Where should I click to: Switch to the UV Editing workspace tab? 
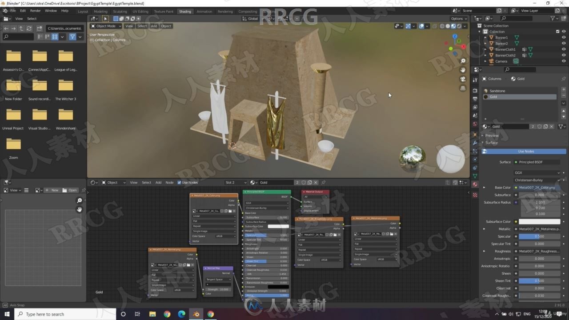[x=140, y=11]
